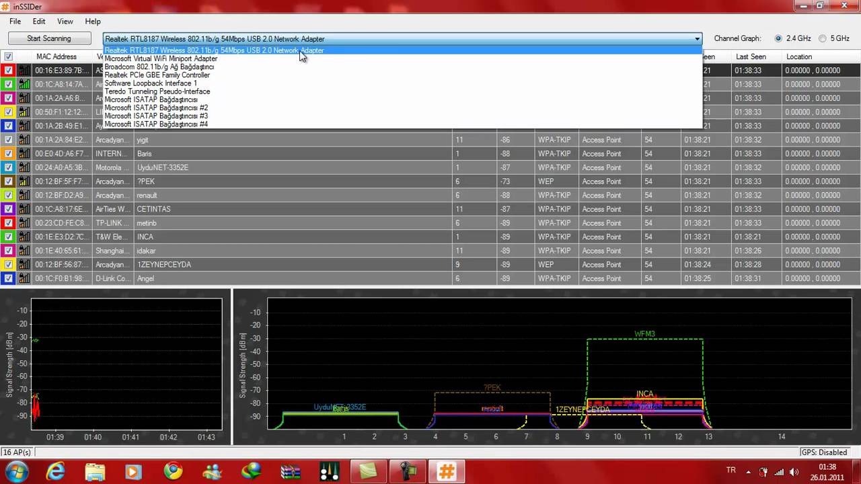Choose Microsoft ISATAP Bağdaştırıcısı #2
Image resolution: width=861 pixels, height=484 pixels.
(x=402, y=108)
